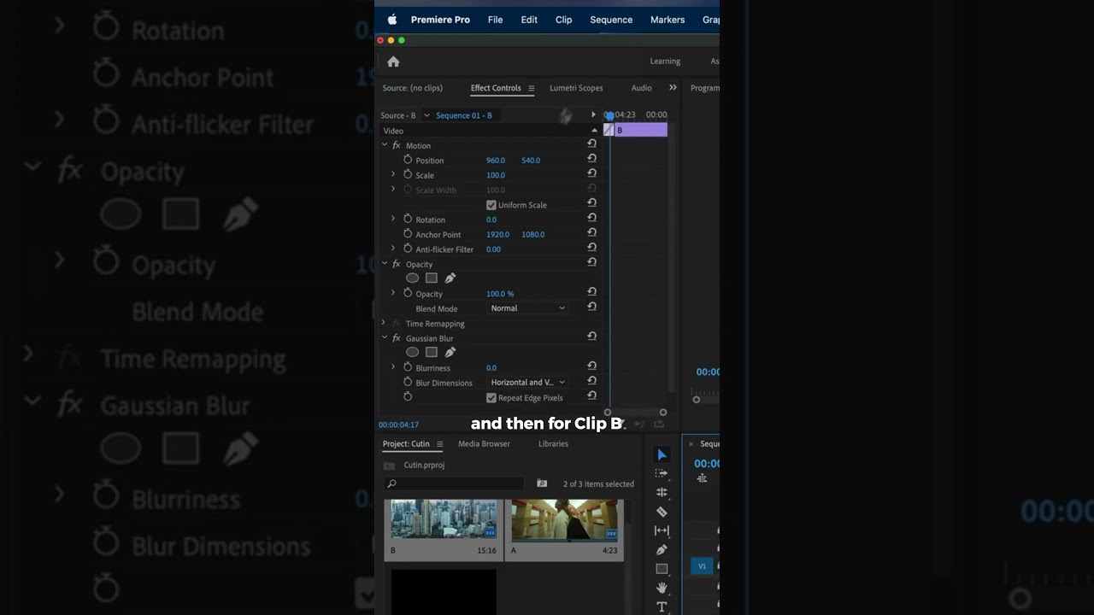Reset the Anchor Point parameter
1094x615 pixels.
pos(591,232)
